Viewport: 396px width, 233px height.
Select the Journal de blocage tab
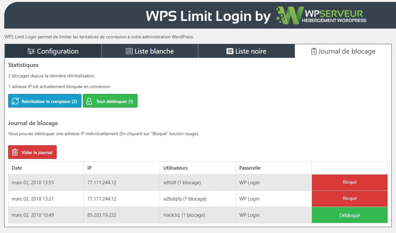343,51
